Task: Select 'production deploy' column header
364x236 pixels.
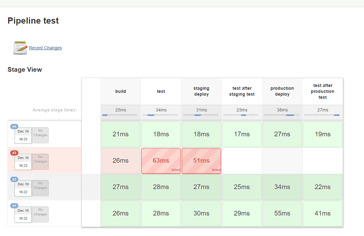Action: click(x=282, y=91)
